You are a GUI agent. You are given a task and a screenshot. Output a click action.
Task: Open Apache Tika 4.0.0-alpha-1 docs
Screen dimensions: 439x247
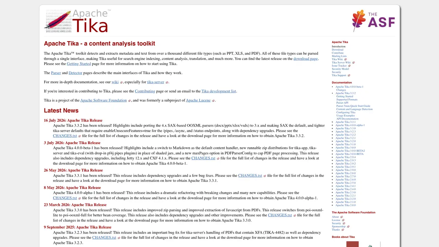tap(350, 125)
